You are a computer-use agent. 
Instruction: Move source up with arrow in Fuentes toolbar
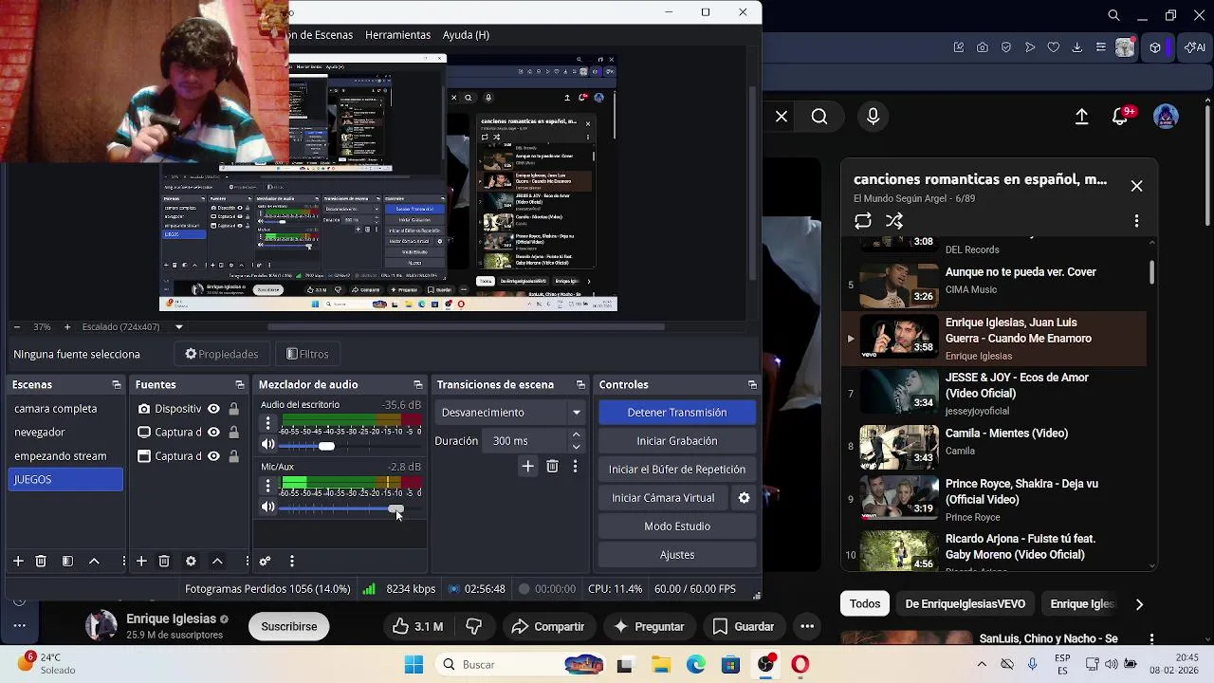217,562
